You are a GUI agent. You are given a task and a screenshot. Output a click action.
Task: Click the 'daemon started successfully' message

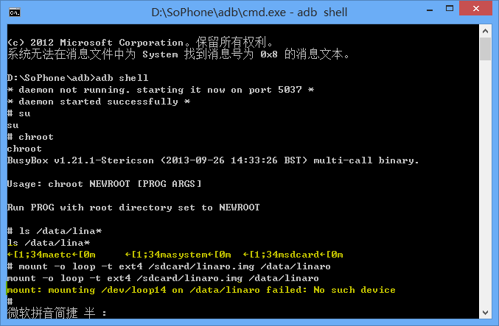(x=99, y=102)
